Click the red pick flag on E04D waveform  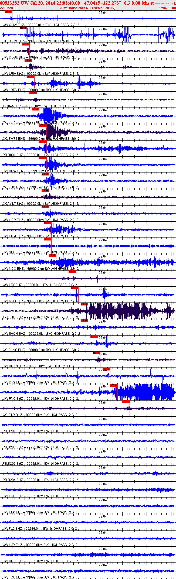[84, 304]
